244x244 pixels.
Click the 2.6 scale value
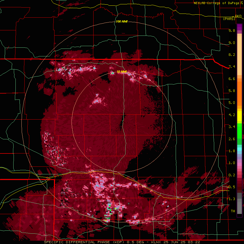coord(232,139)
